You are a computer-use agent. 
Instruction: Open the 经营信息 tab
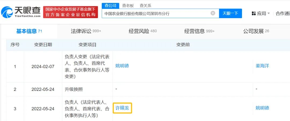click(x=199, y=31)
